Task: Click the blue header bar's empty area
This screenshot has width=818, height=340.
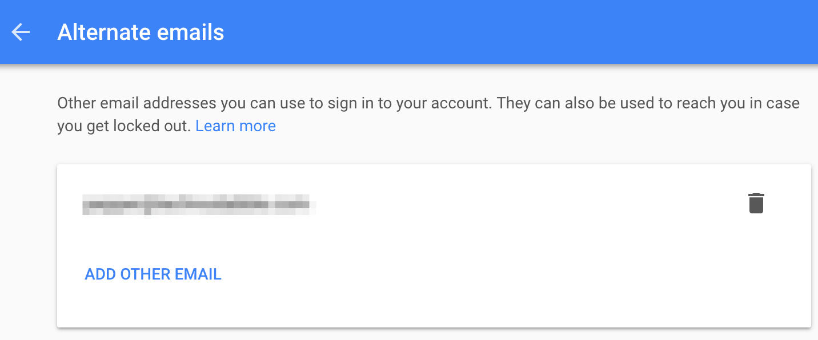Action: (x=514, y=33)
